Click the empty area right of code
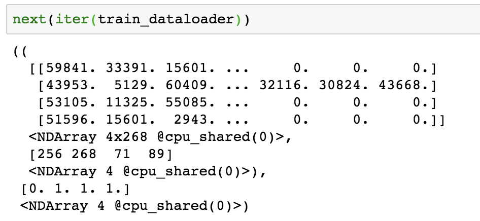 364,19
